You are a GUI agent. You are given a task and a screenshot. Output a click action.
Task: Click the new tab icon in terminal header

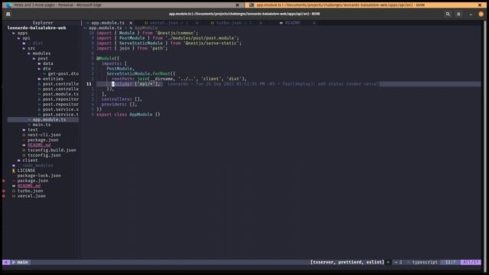coord(8,14)
